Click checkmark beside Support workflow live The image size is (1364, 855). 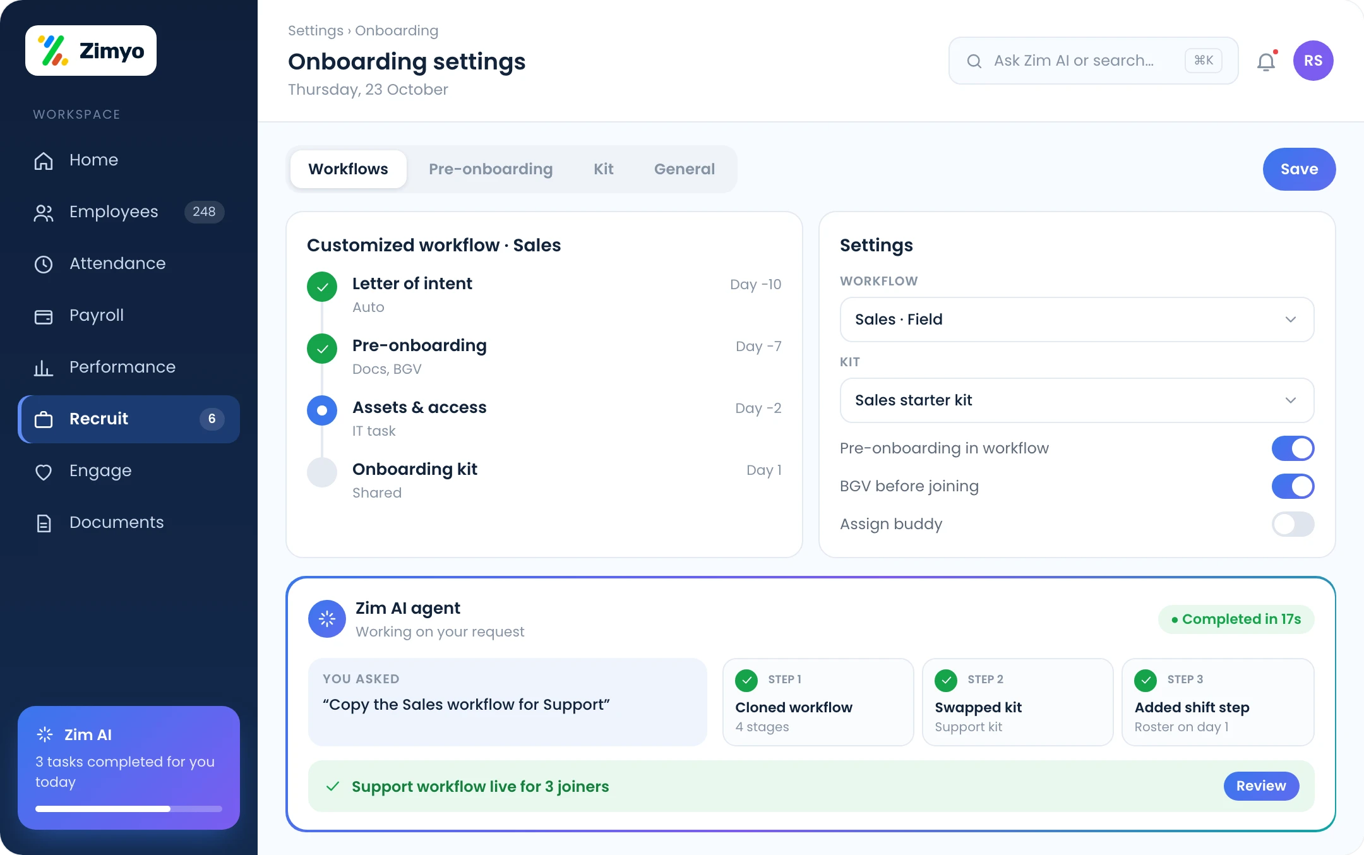tap(333, 786)
